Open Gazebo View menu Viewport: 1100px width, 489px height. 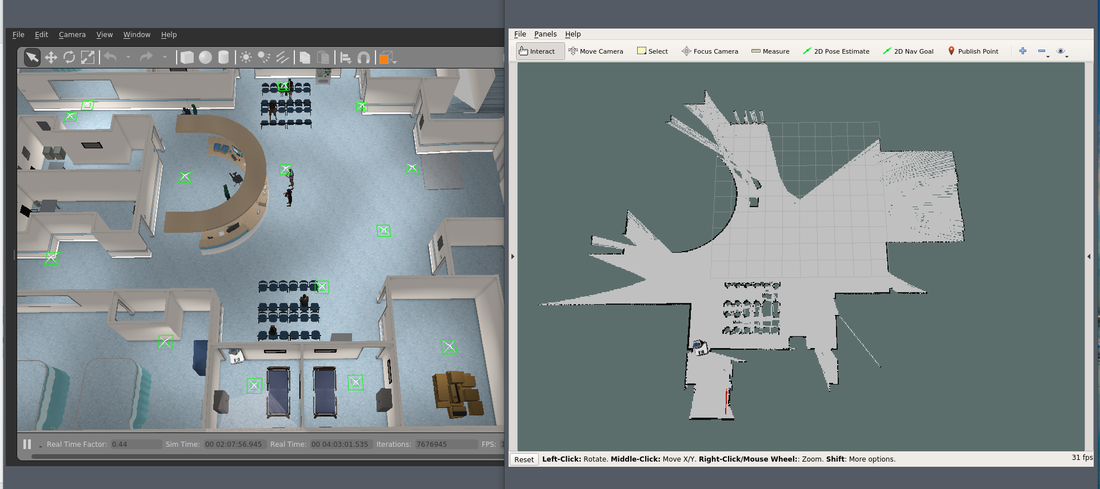point(105,35)
